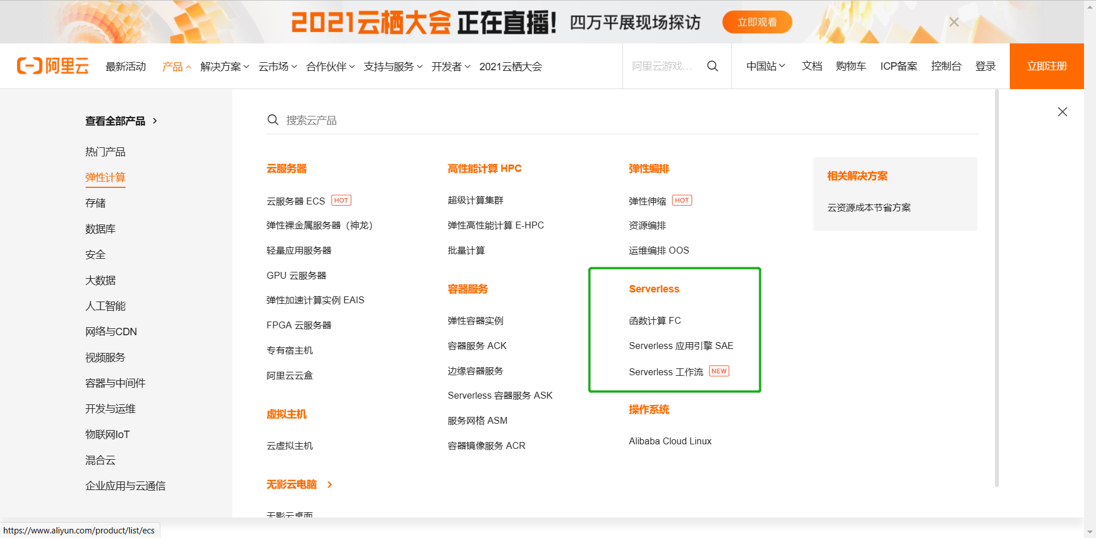The height and width of the screenshot is (538, 1096).
Task: Open 函数计算 FC product
Action: tap(655, 321)
